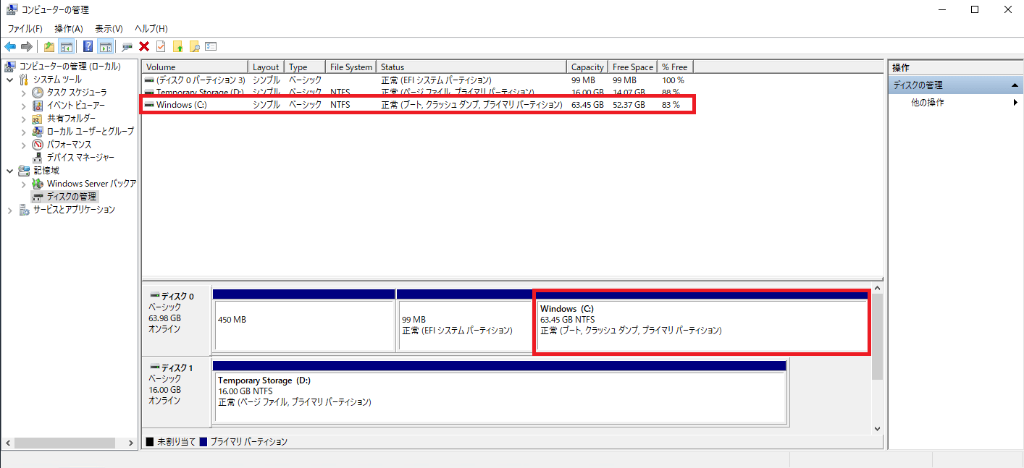
Task: Select the (ディスク 0 パーティション 3) volume row
Action: pos(419,80)
